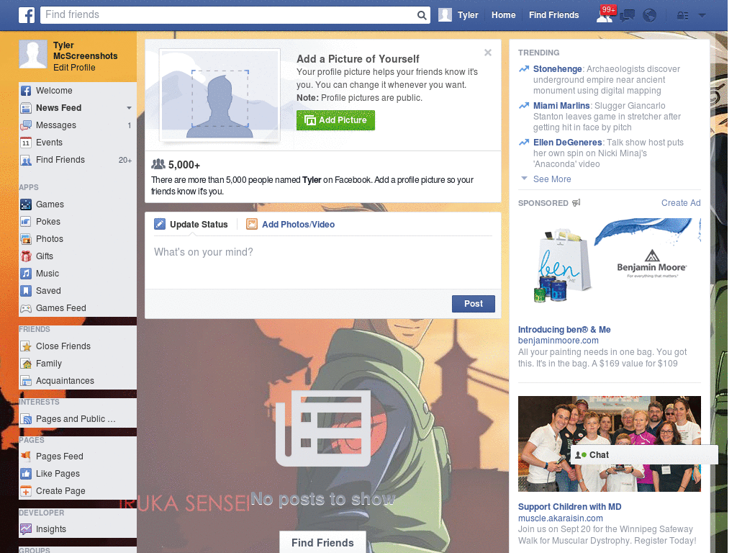Click the What's on your mind box
Image resolution: width=737 pixels, height=553 pixels.
pyautogui.click(x=323, y=262)
